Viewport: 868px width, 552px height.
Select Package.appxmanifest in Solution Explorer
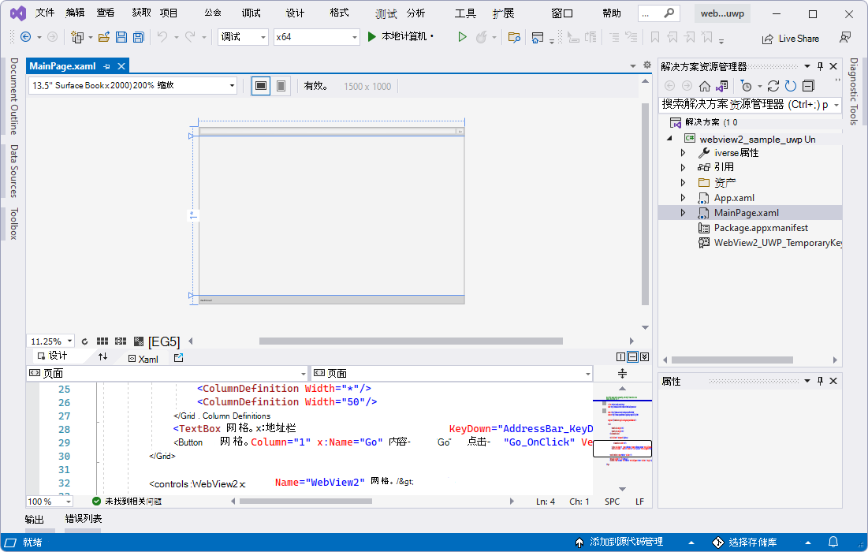point(761,228)
